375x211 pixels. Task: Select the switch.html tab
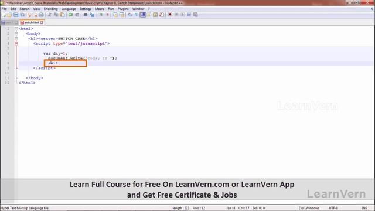coord(32,22)
